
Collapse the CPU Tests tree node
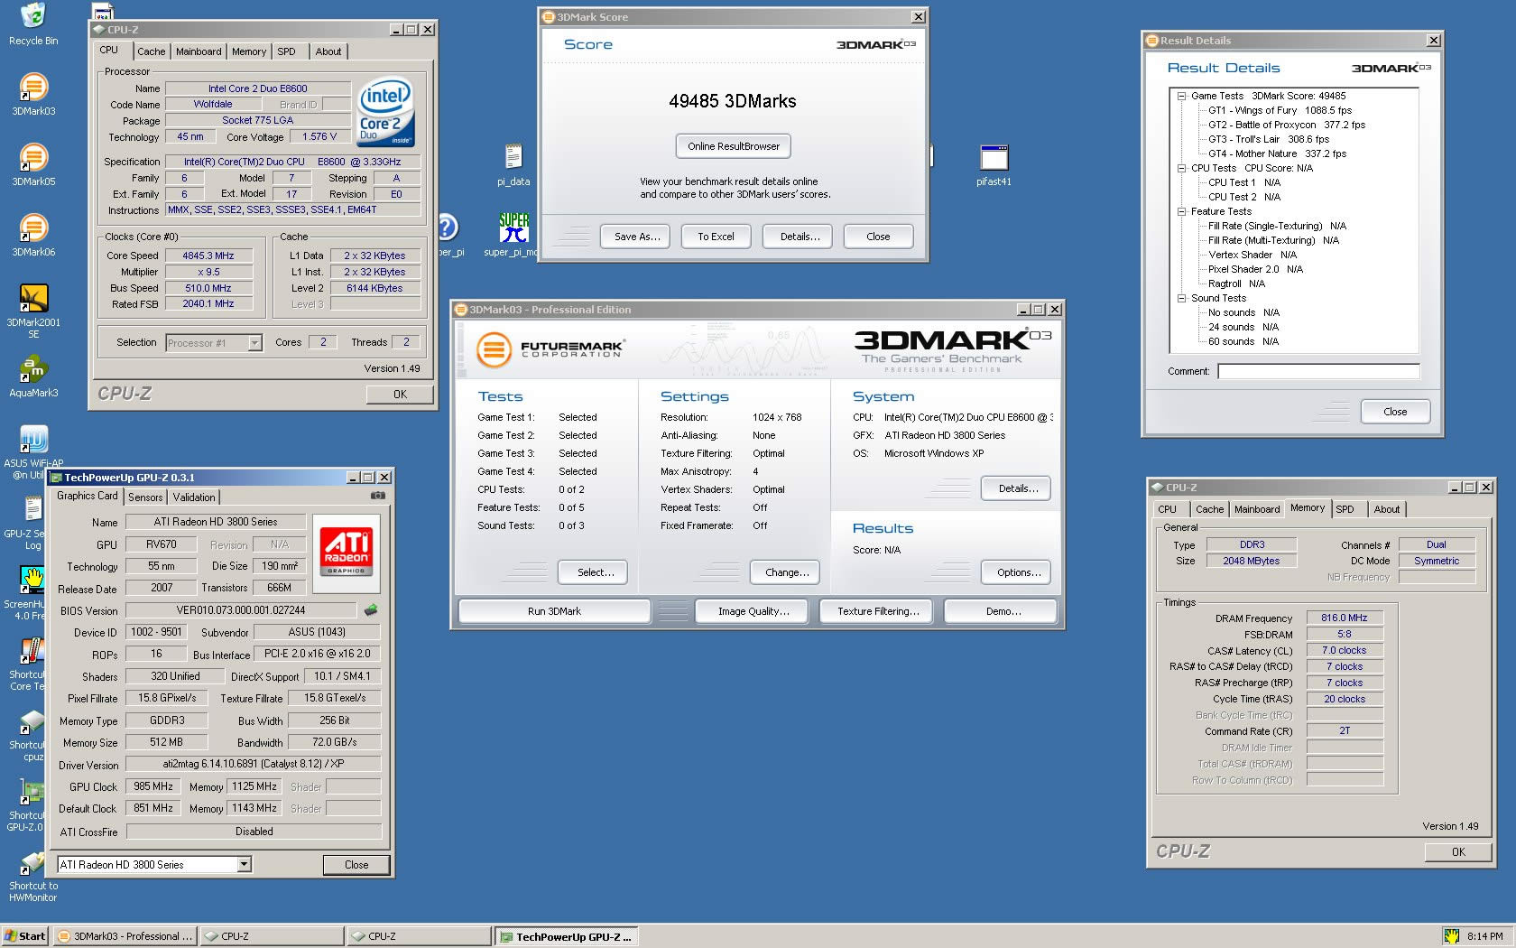1181,168
